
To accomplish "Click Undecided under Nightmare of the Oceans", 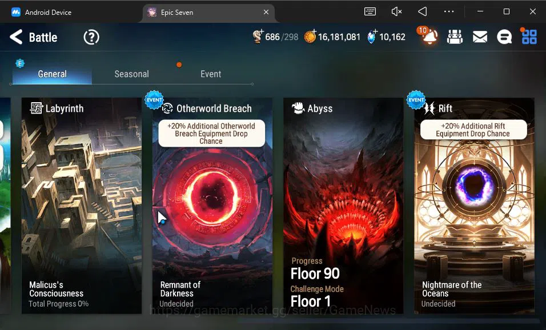I will pyautogui.click(x=439, y=304).
